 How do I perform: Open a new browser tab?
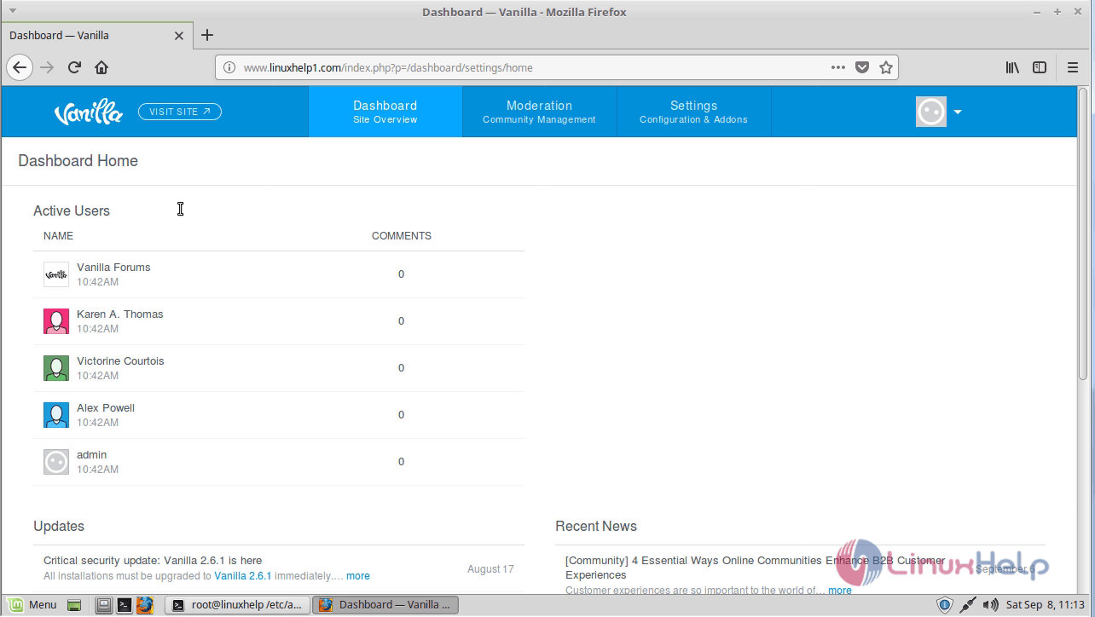[x=207, y=35]
